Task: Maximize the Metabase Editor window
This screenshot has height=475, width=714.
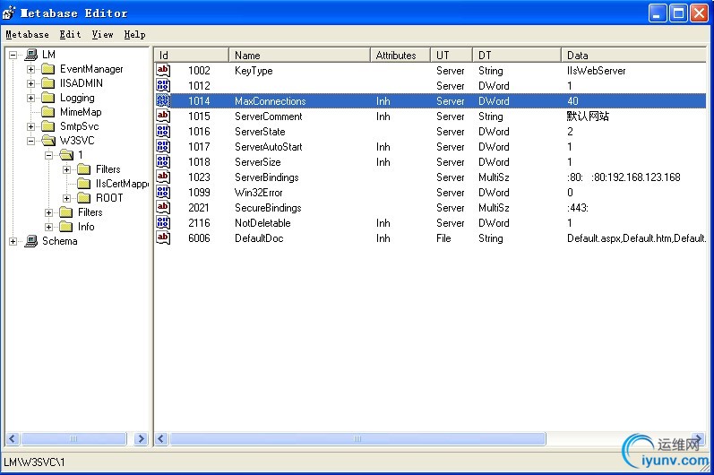Action: tap(678, 13)
